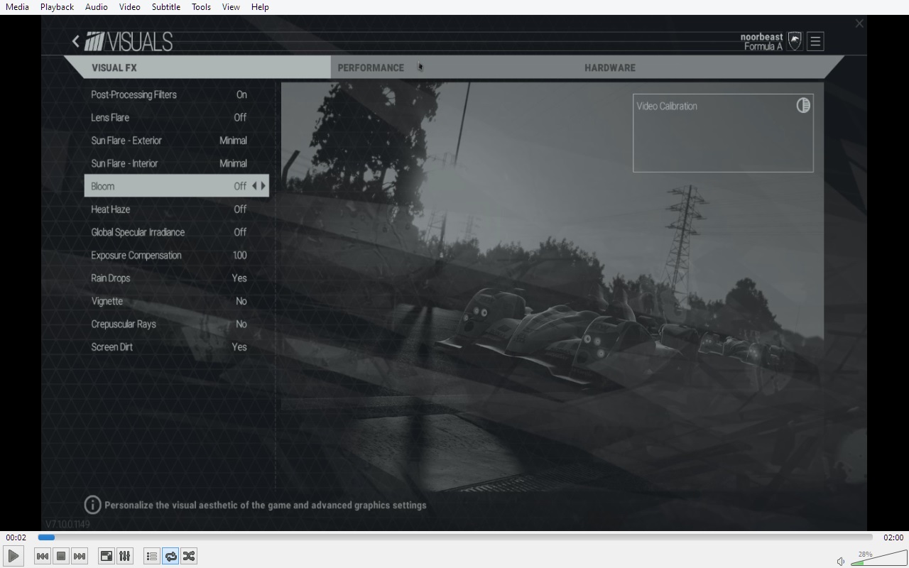Toggle elapsed time display 00:02
Viewport: 909px width, 568px height.
16,537
